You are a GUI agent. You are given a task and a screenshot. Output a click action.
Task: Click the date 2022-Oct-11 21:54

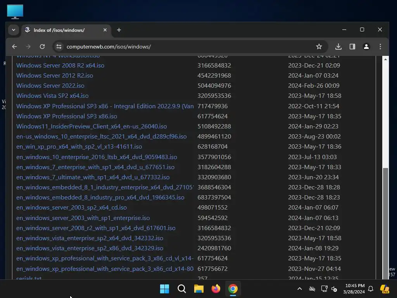pos(313,106)
